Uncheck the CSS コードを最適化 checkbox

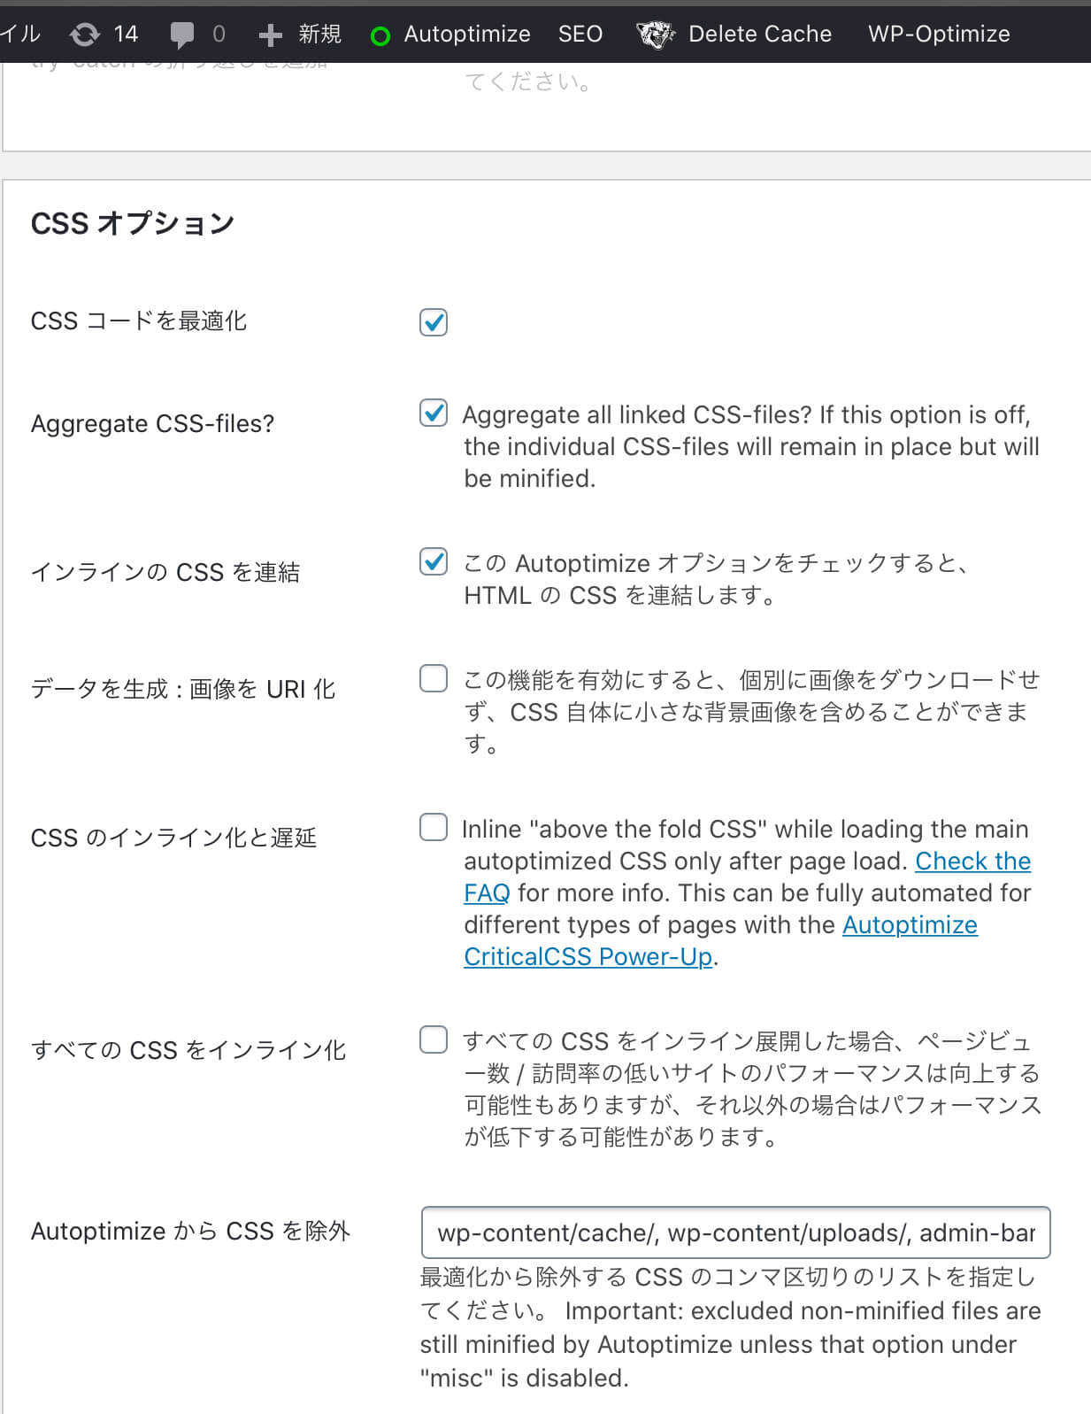[434, 322]
